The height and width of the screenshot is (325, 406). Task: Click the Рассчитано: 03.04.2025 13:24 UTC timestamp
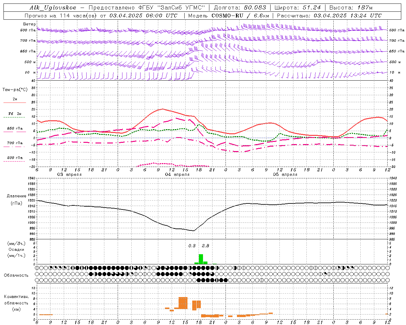[x=329, y=16]
